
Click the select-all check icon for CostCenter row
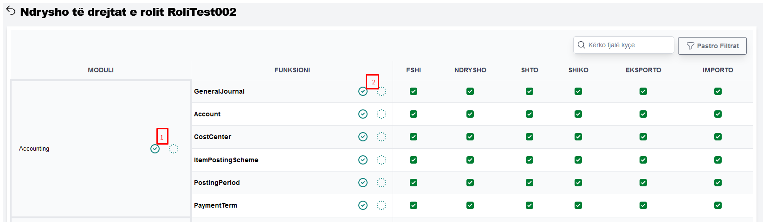pos(363,137)
